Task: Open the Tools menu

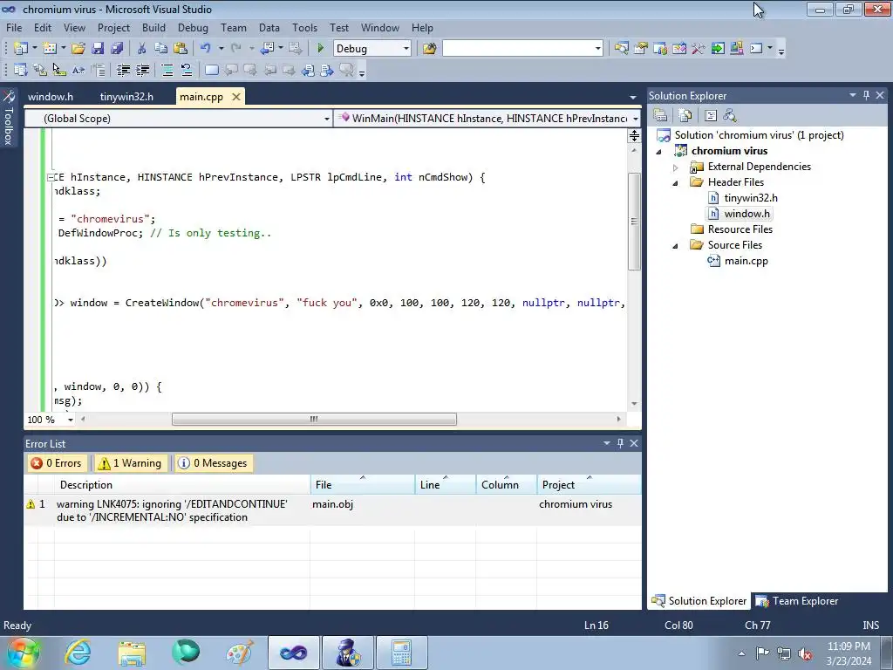Action: point(304,27)
